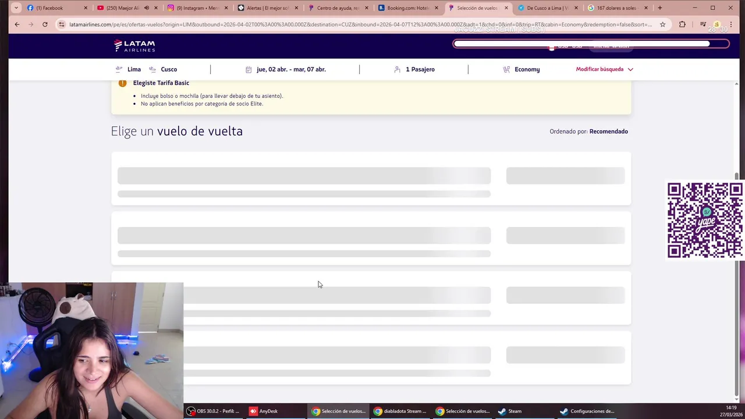
Task: Click the calendar icon beside the dates
Action: coord(249,69)
